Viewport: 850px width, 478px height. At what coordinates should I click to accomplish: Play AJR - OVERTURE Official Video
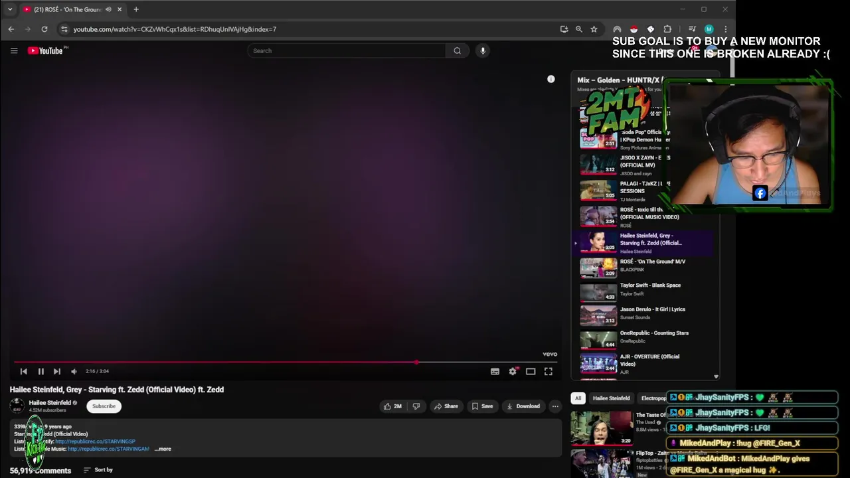[642, 364]
